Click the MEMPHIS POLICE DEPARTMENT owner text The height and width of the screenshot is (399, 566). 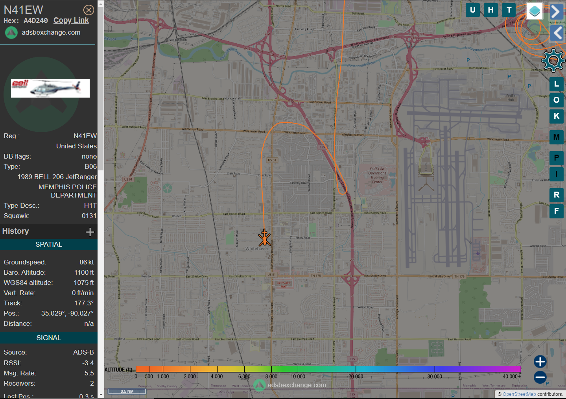tap(68, 191)
